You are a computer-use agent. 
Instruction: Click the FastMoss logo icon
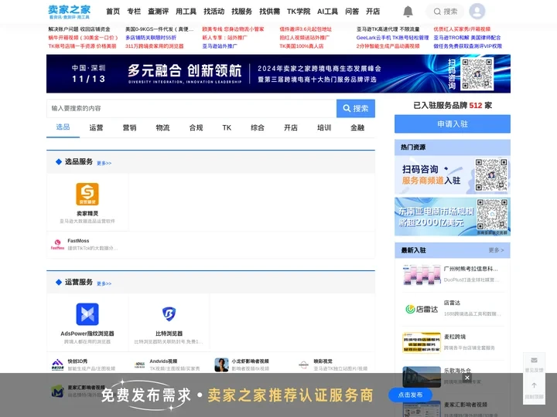tap(57, 244)
